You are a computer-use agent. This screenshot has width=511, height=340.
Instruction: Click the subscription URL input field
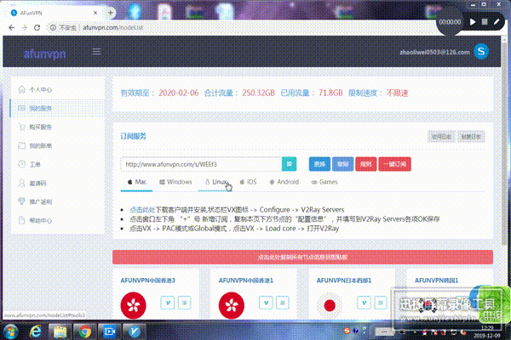pos(201,164)
